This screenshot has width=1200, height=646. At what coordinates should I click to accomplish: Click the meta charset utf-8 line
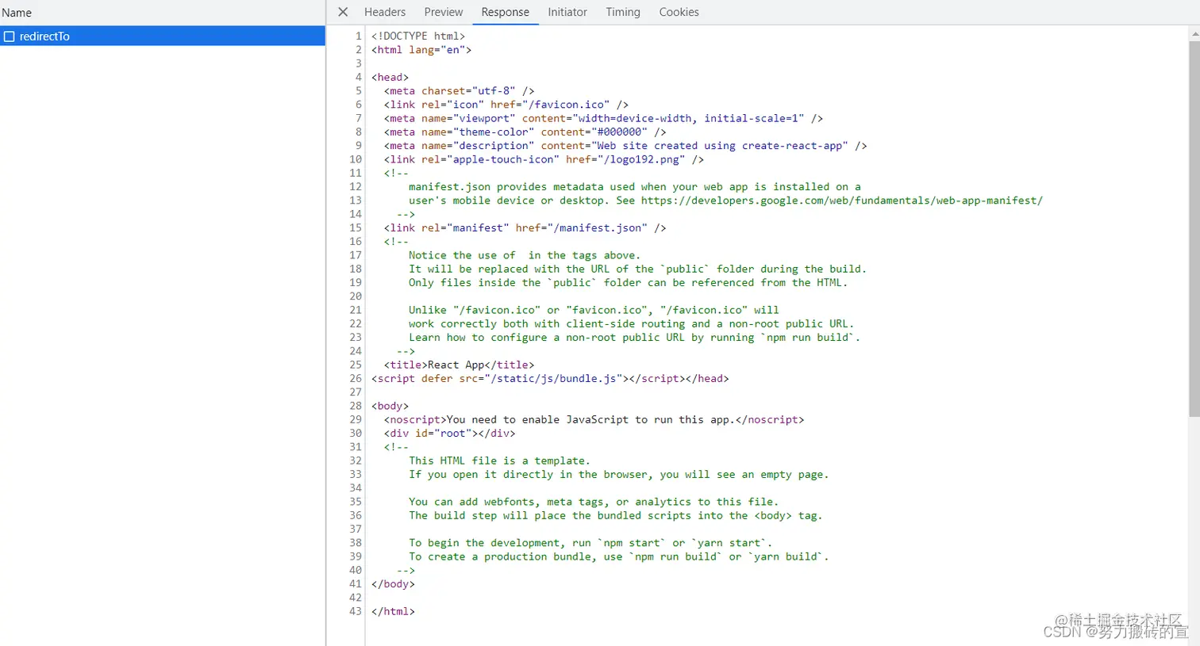pos(460,90)
